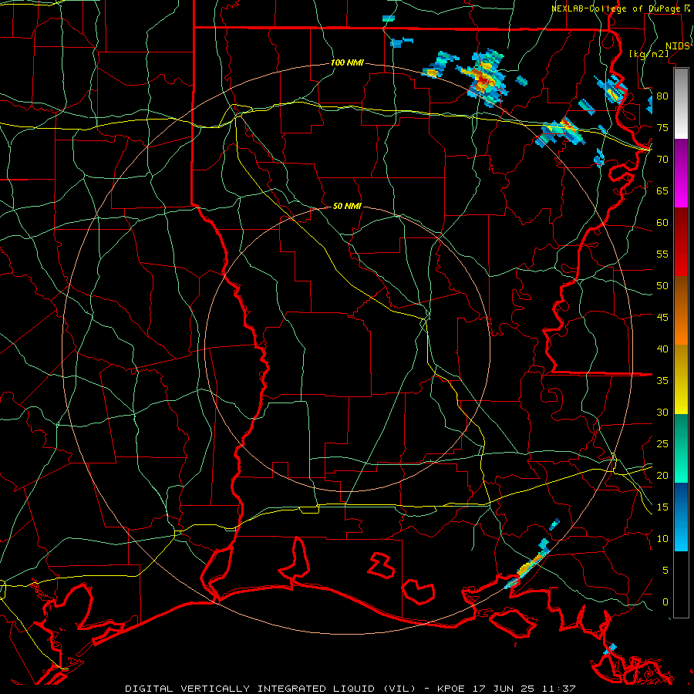
Task: Click the 70 value on the color scale
Action: (662, 160)
